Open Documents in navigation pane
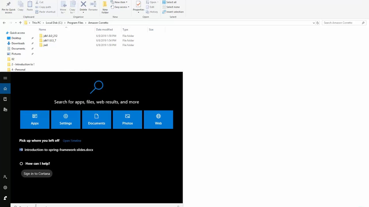The width and height of the screenshot is (369, 207). coord(18,49)
